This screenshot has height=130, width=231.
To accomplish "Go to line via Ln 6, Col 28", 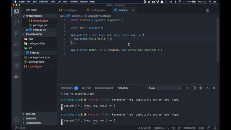I will pyautogui.click(x=144, y=127).
